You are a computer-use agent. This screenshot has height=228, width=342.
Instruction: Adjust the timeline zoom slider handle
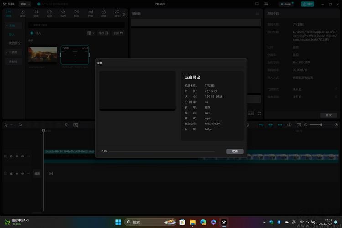click(x=321, y=125)
